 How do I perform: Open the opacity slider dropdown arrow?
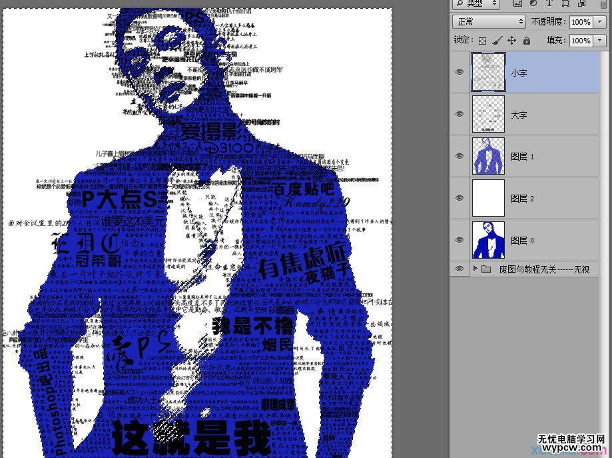click(x=600, y=22)
